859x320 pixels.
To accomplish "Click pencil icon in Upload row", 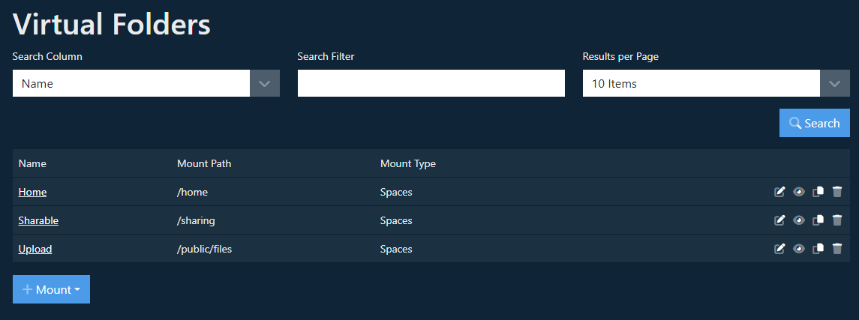I will [779, 248].
